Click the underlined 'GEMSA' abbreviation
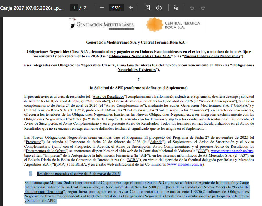This screenshot has height=206, width=262. pyautogui.click(x=241, y=106)
